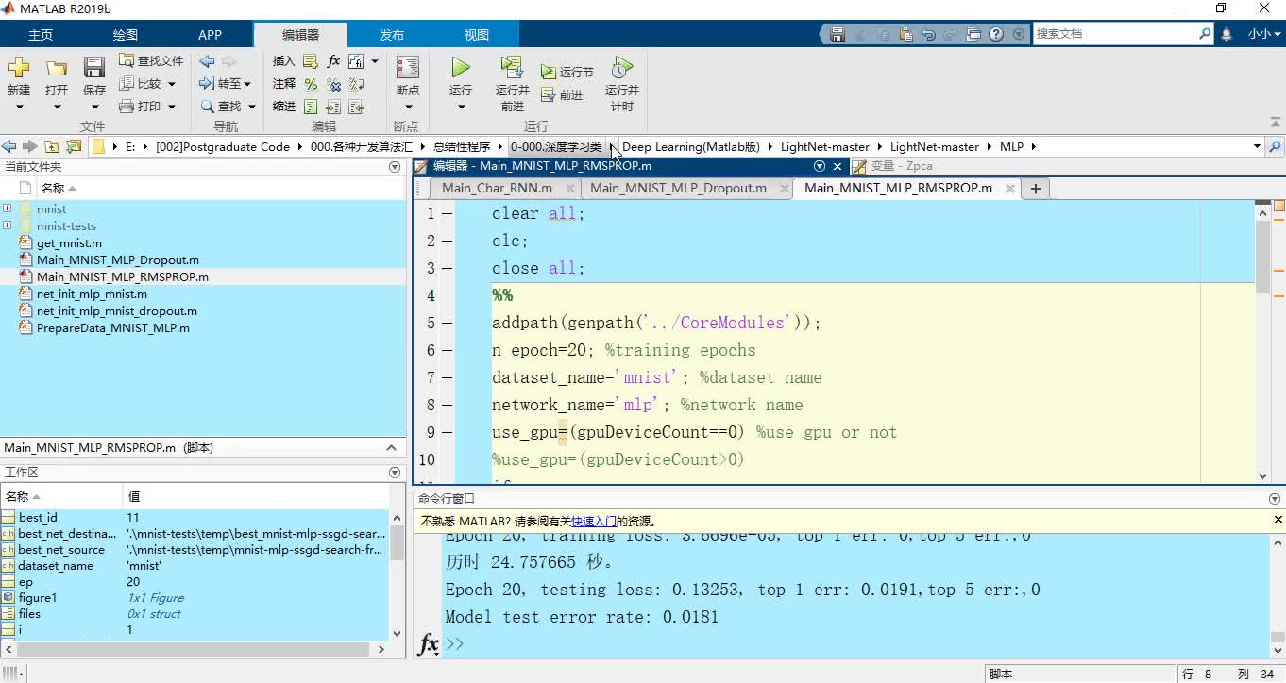The image size is (1286, 683).
Task: Click Find Files (查找文件) in toolstrip
Action: (x=151, y=60)
